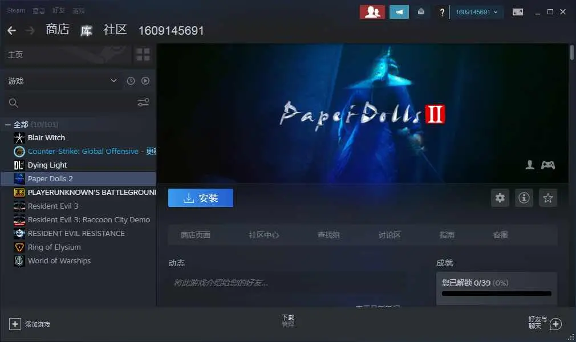The image size is (576, 342).
Task: Show Paper Dolls 2 info icon
Action: 524,198
